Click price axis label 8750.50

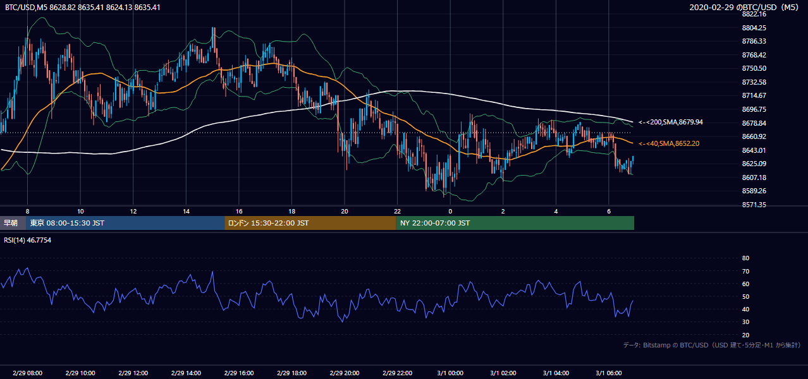click(754, 68)
